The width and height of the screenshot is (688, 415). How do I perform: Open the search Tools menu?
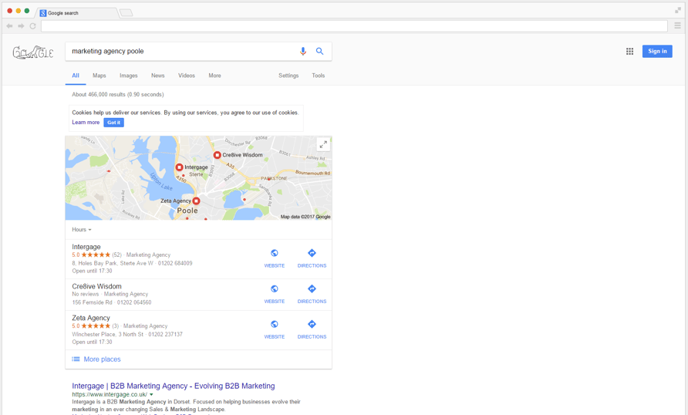318,76
